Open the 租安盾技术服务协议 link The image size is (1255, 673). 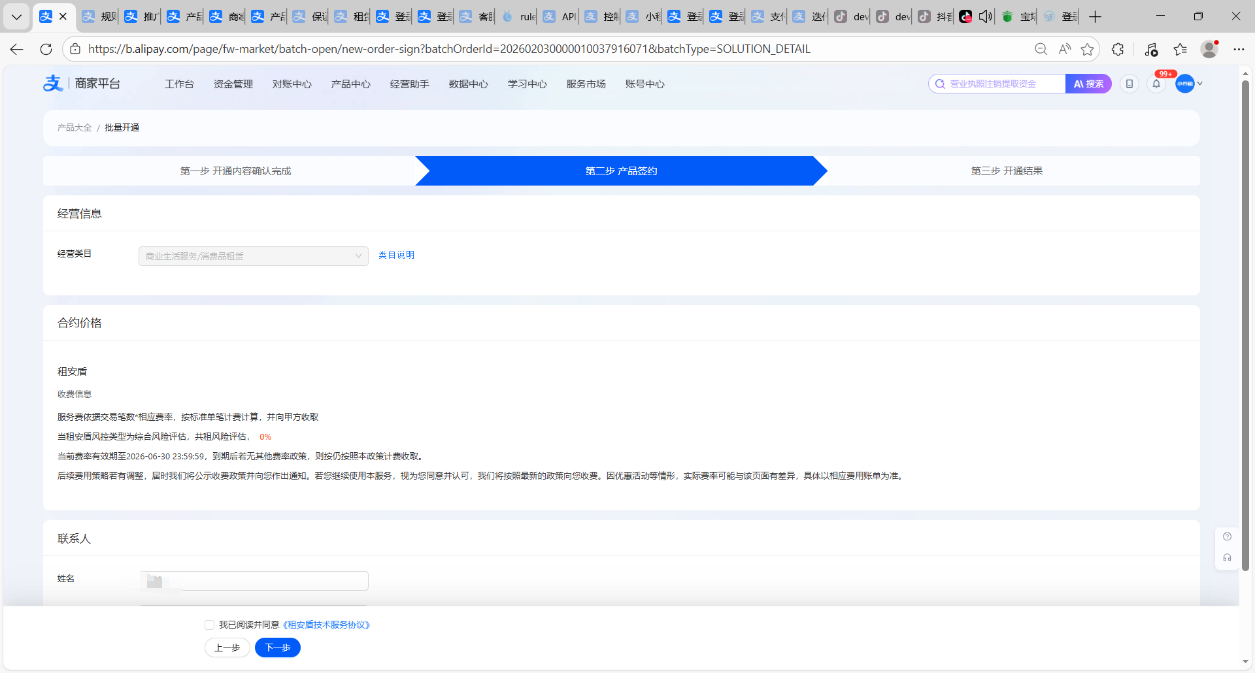click(x=327, y=625)
